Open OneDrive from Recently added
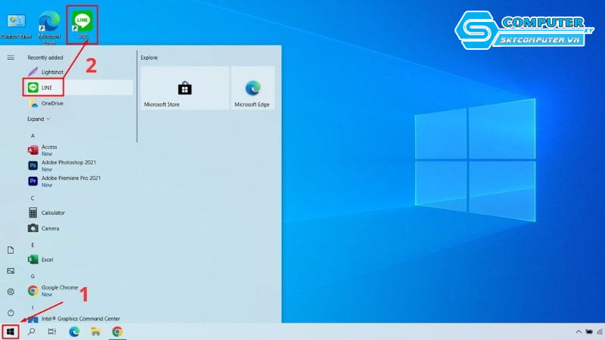 79,104
